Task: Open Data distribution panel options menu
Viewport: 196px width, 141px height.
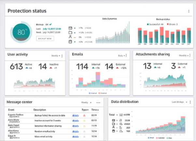Action: [190, 102]
